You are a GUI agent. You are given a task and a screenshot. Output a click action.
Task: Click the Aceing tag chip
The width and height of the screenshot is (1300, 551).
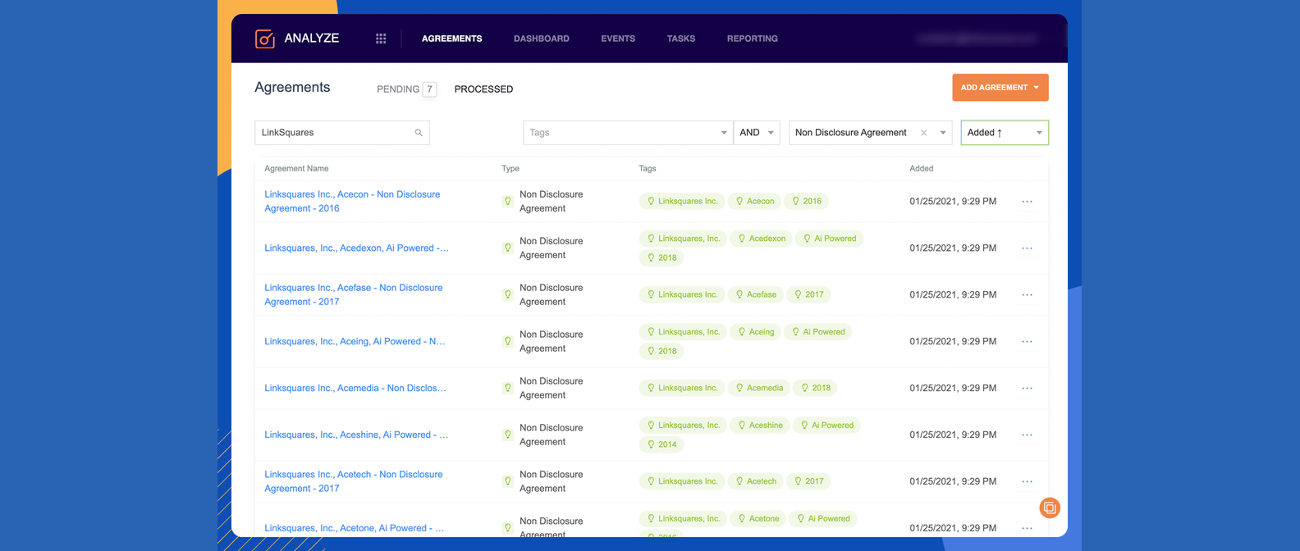756,333
